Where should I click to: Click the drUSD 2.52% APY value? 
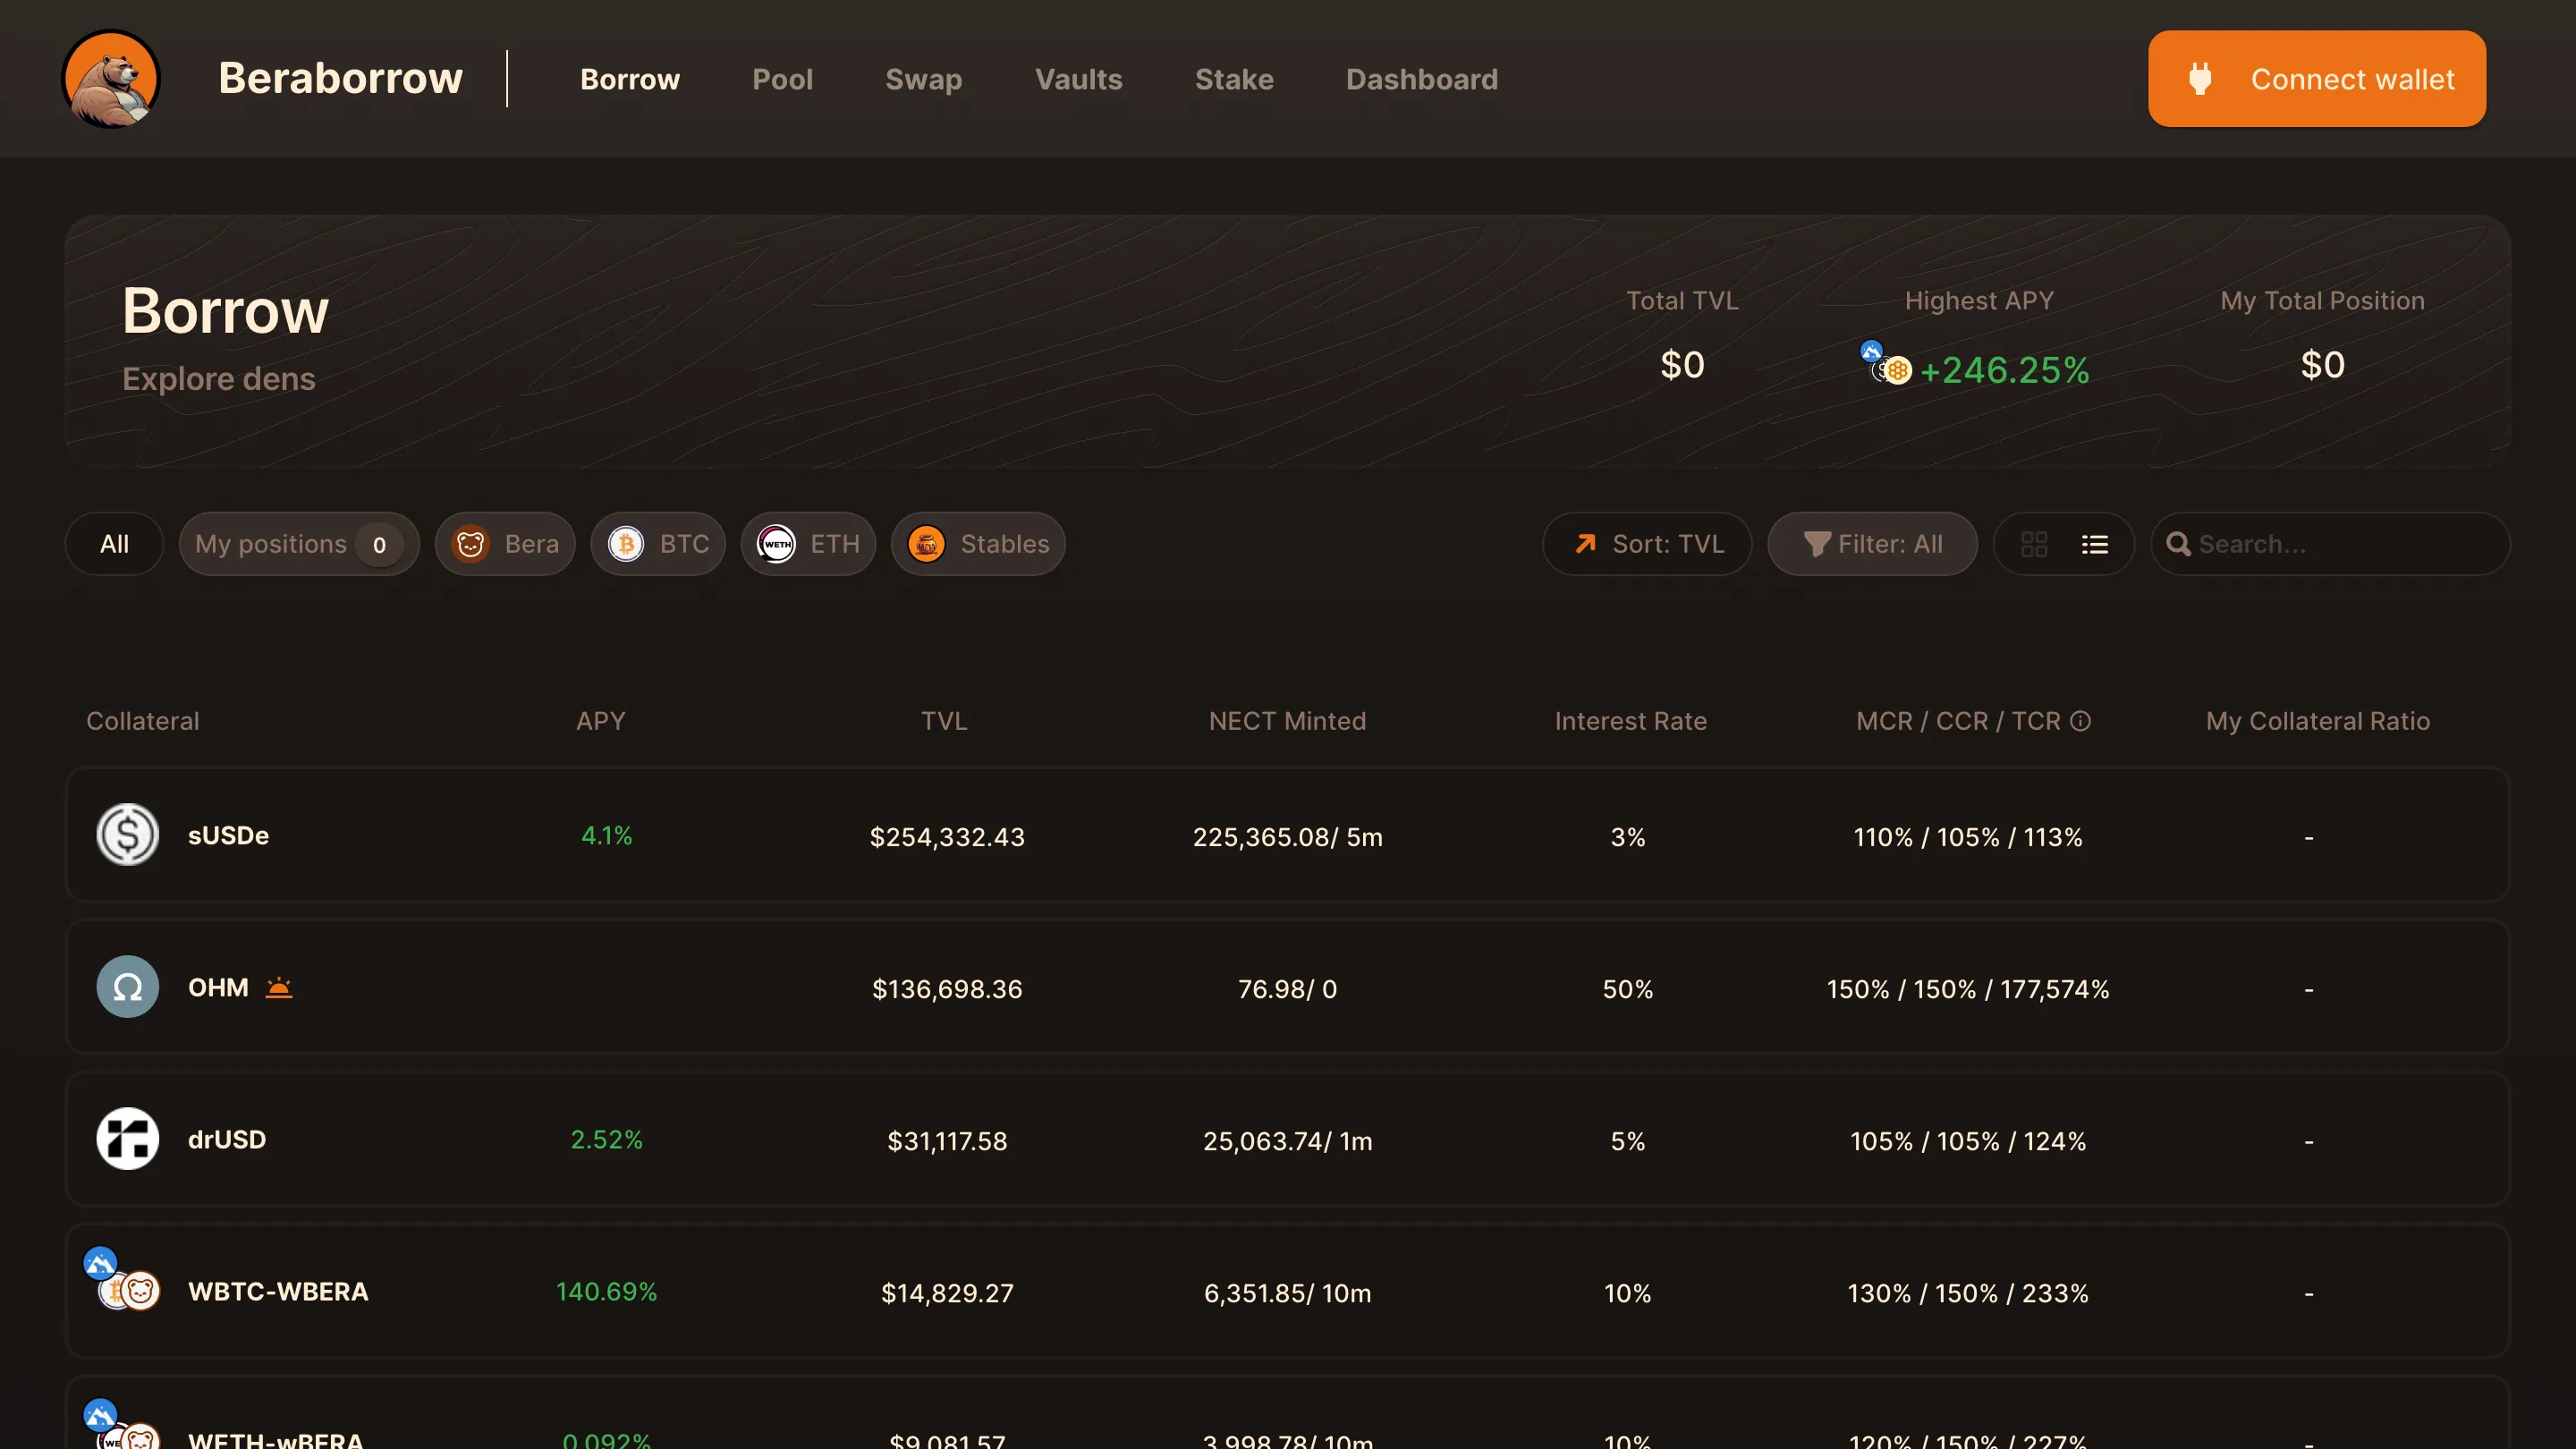coord(606,1139)
